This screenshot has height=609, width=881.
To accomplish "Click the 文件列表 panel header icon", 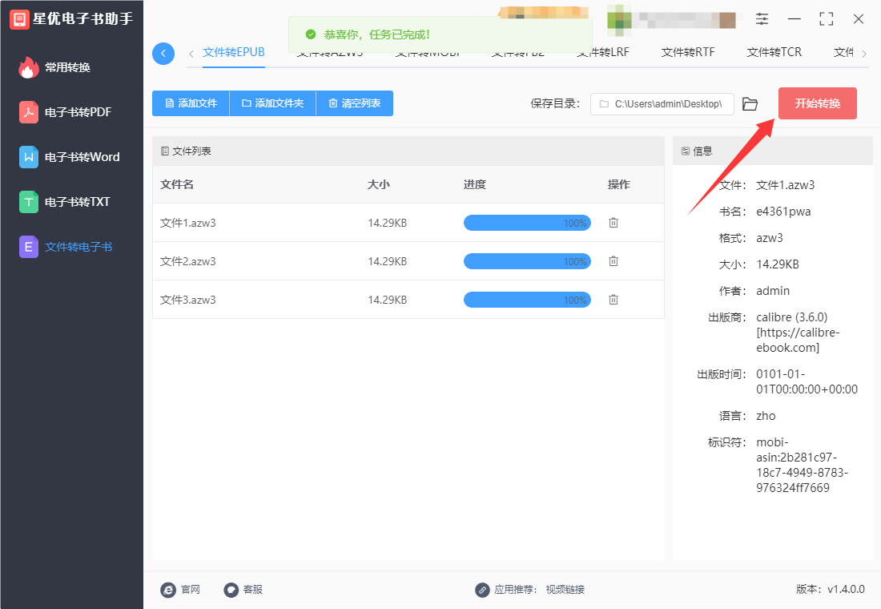I will [165, 151].
